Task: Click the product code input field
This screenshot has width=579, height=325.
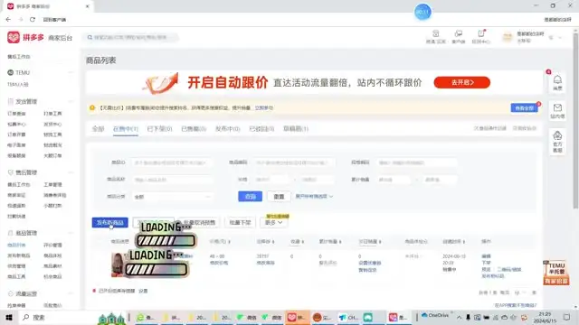Action: (294, 162)
